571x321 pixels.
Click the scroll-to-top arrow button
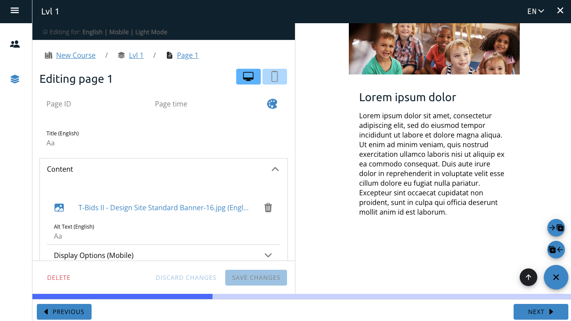point(528,277)
